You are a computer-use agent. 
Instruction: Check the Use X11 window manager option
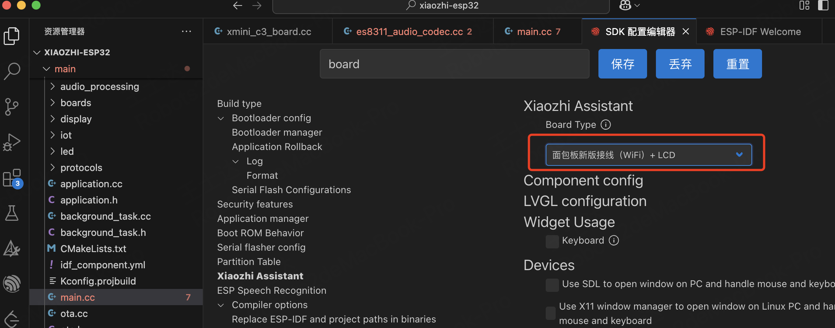pos(551,313)
